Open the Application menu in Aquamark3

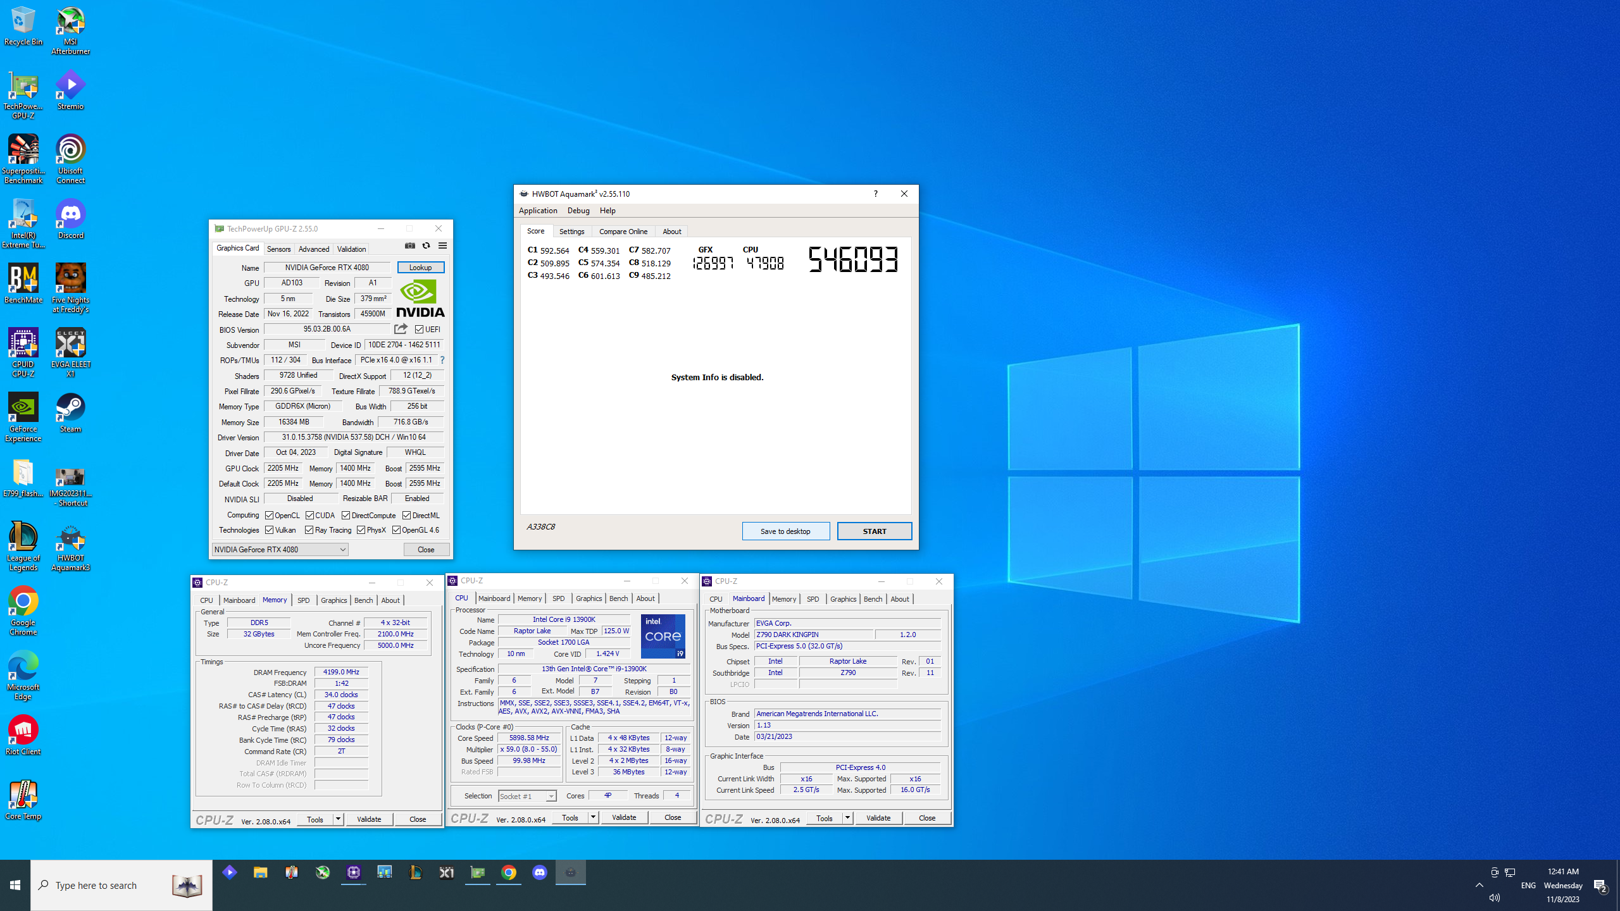pyautogui.click(x=538, y=211)
